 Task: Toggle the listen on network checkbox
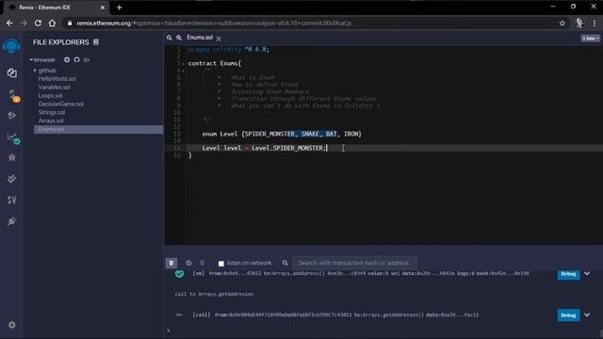(x=221, y=264)
